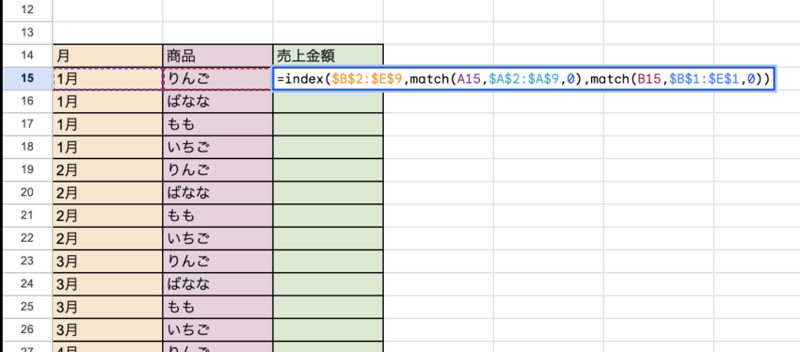The image size is (800, 352).
Task: Select row header 22
Action: click(x=27, y=238)
